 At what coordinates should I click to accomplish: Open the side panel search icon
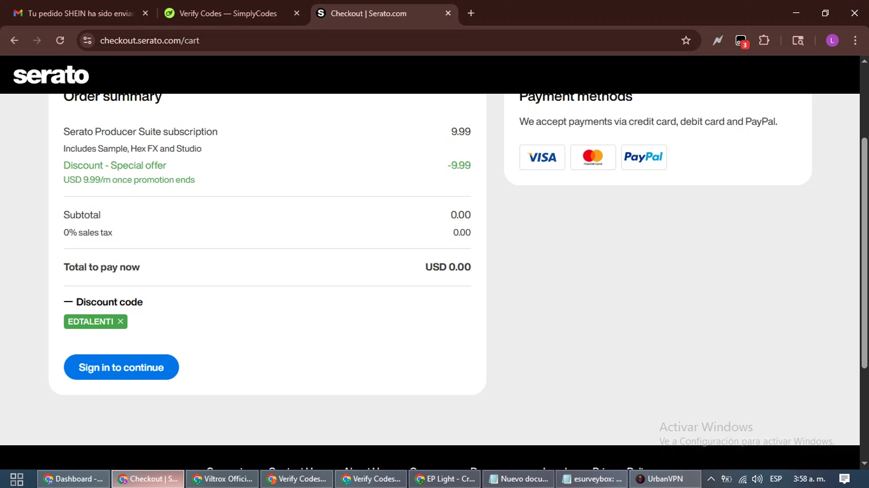pyautogui.click(x=798, y=41)
